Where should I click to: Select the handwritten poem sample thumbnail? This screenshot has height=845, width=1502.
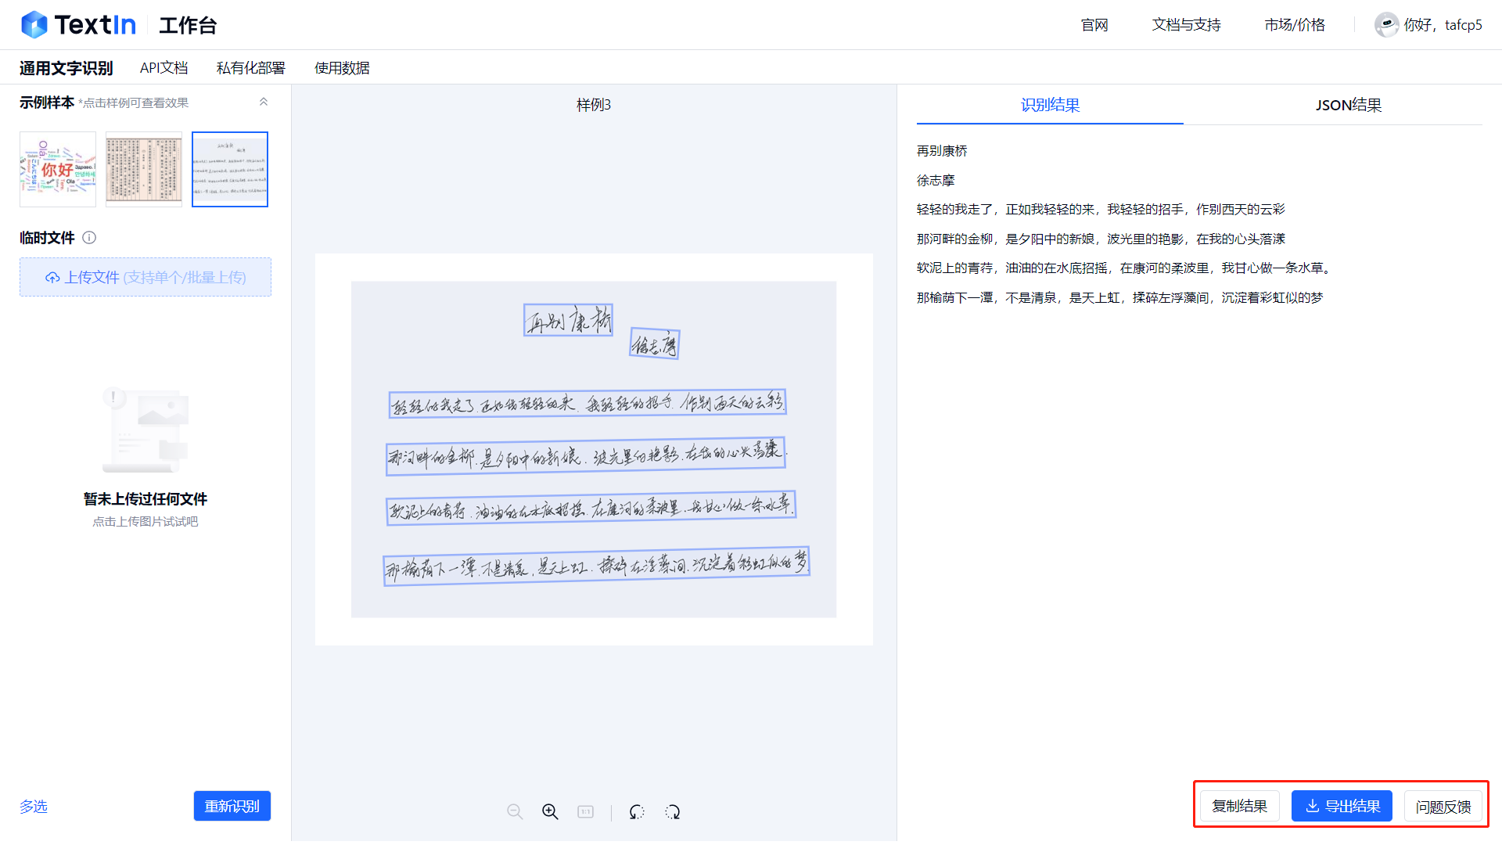coord(230,169)
